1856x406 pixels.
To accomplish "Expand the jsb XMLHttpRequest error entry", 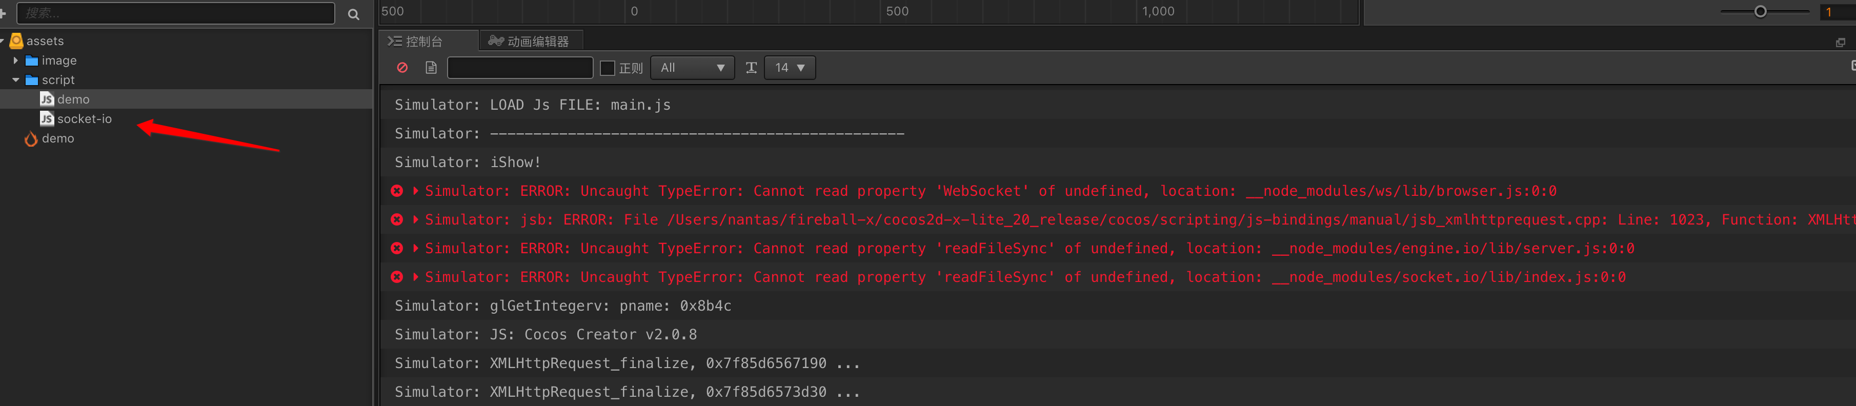I will (x=416, y=219).
